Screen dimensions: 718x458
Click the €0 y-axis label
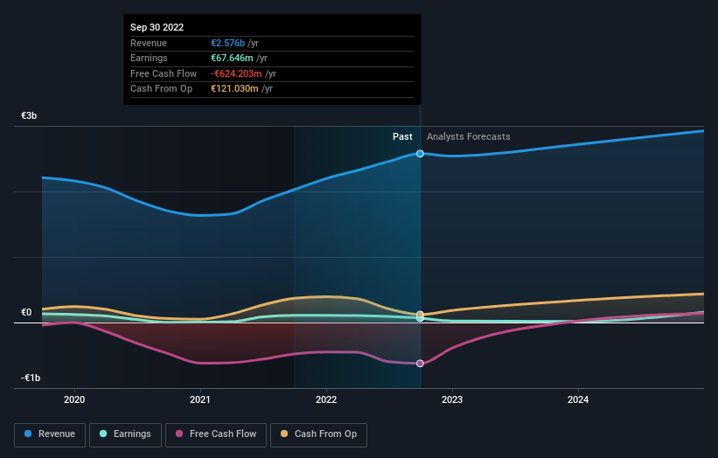pos(26,313)
